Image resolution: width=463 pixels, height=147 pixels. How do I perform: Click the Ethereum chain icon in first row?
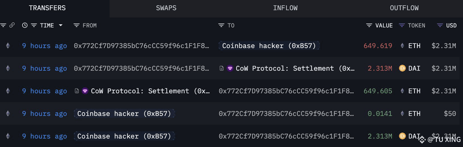point(8,46)
